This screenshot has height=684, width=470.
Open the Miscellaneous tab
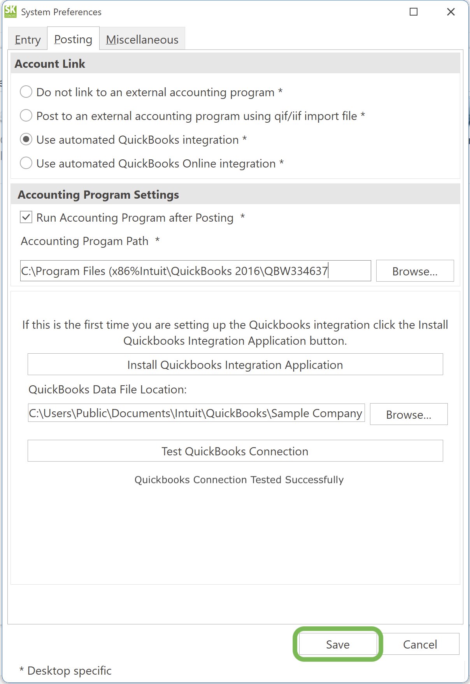tap(142, 39)
